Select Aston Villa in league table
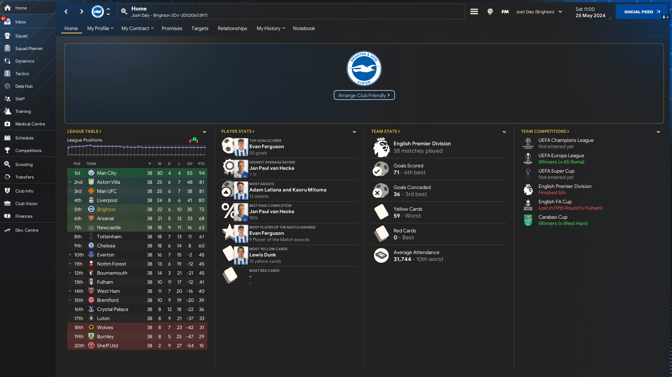The image size is (672, 377). point(137,182)
